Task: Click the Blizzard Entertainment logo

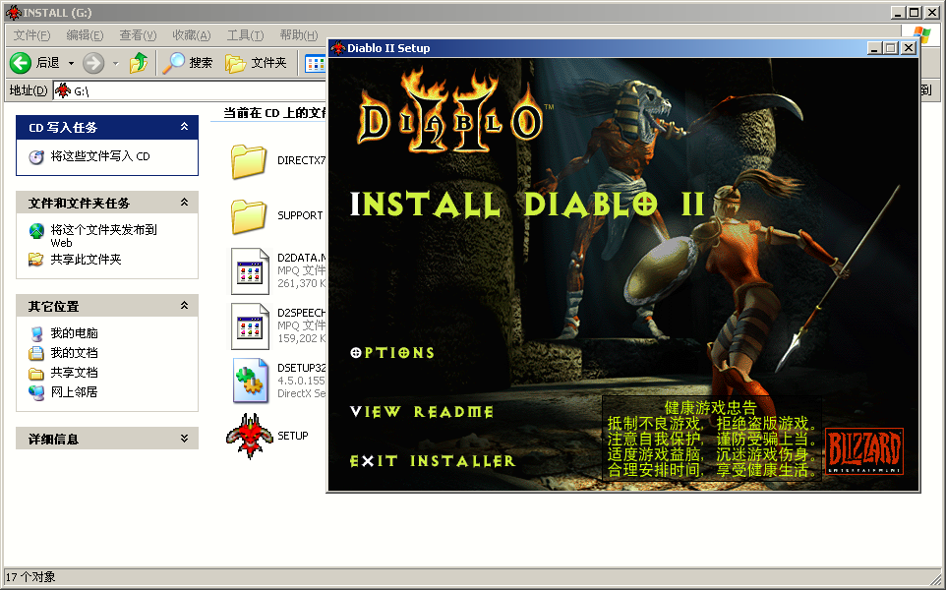Action: pos(864,451)
